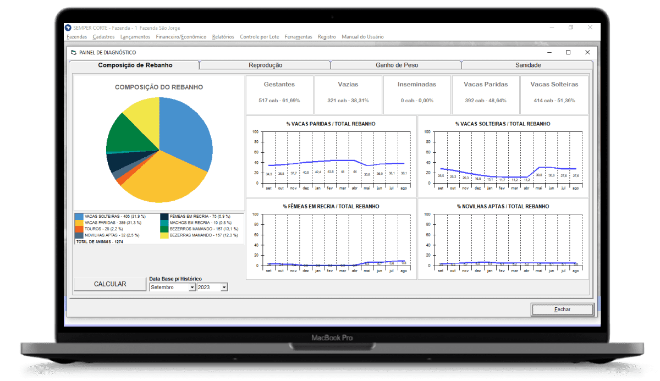The height and width of the screenshot is (381, 660).
Task: Click the Fechar button
Action: [562, 310]
